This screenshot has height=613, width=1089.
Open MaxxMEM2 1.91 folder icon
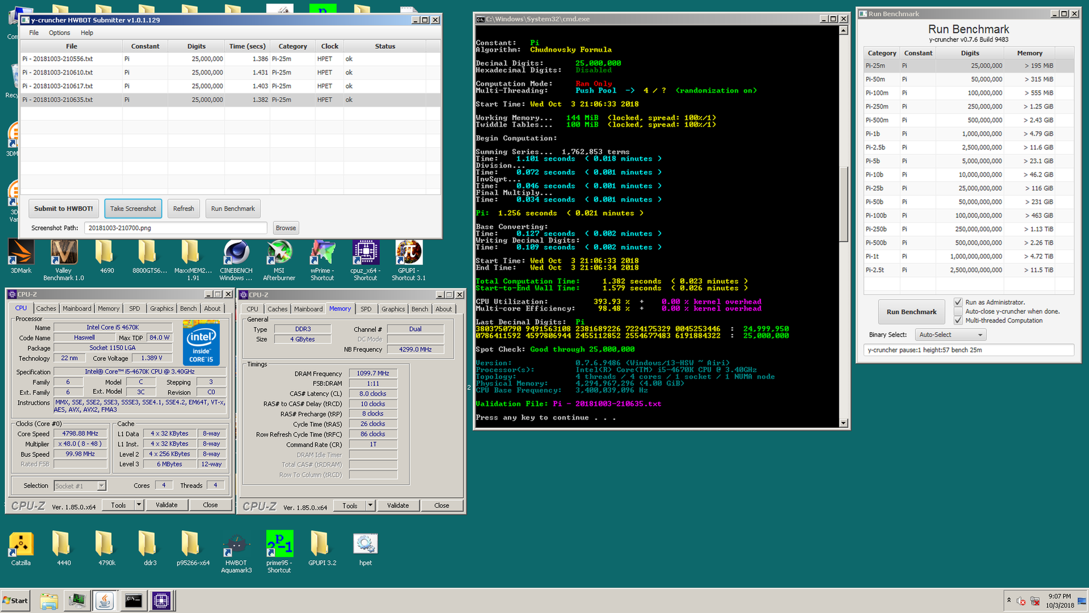click(x=193, y=260)
